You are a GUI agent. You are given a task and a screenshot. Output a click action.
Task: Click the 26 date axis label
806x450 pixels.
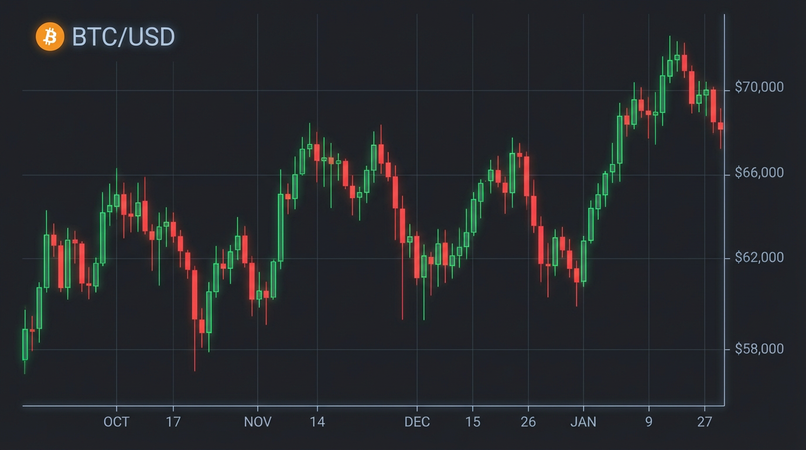pyautogui.click(x=528, y=422)
